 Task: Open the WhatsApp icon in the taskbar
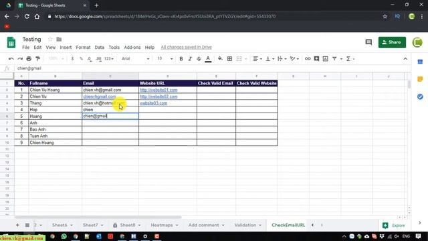[64, 236]
